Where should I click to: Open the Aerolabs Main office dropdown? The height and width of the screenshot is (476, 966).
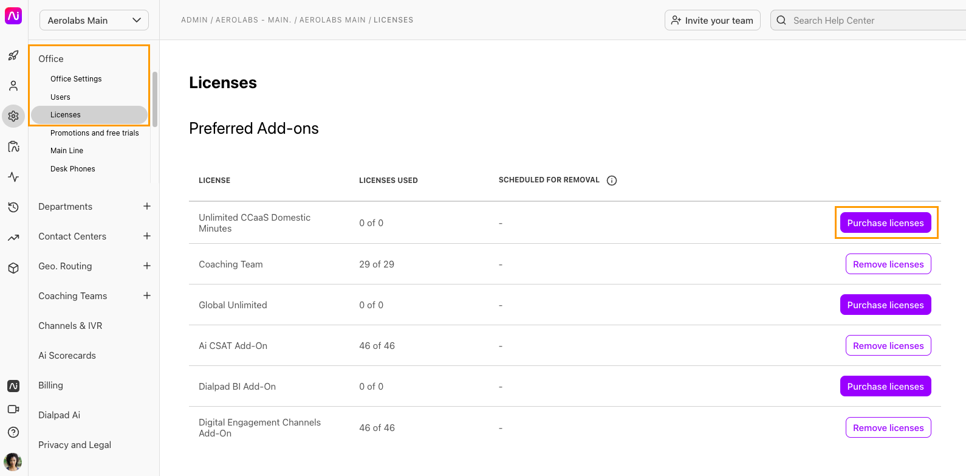(94, 20)
